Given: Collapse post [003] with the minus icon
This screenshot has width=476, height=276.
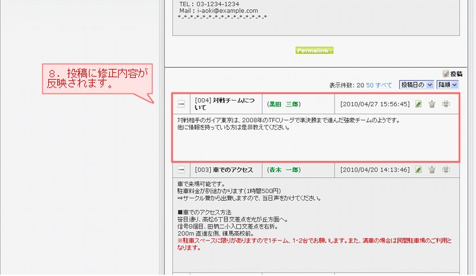Looking at the screenshot, I should point(182,170).
